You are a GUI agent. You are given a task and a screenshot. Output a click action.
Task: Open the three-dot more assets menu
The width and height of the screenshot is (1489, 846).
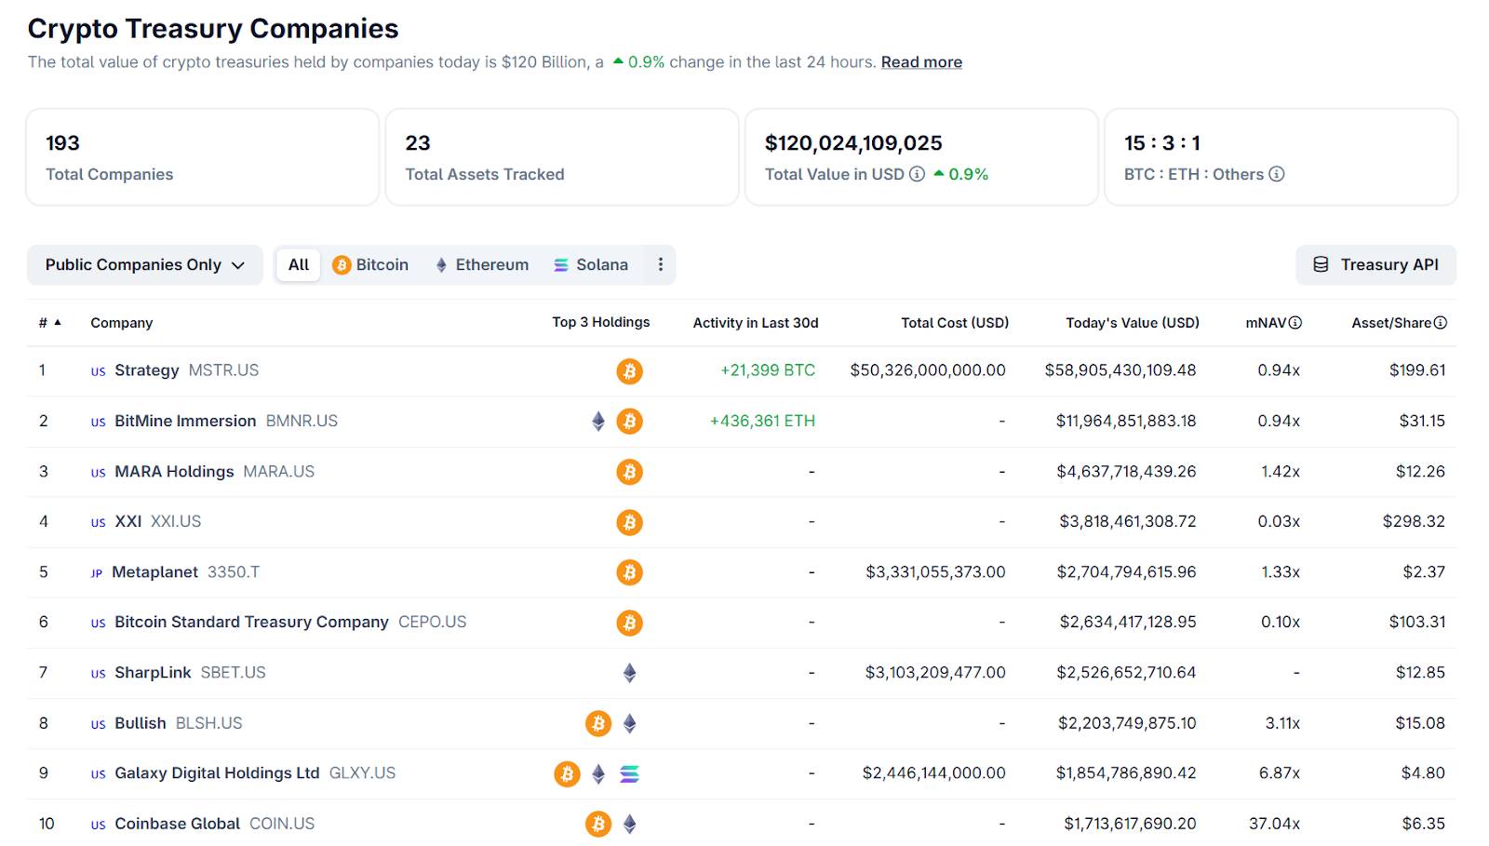[661, 265]
